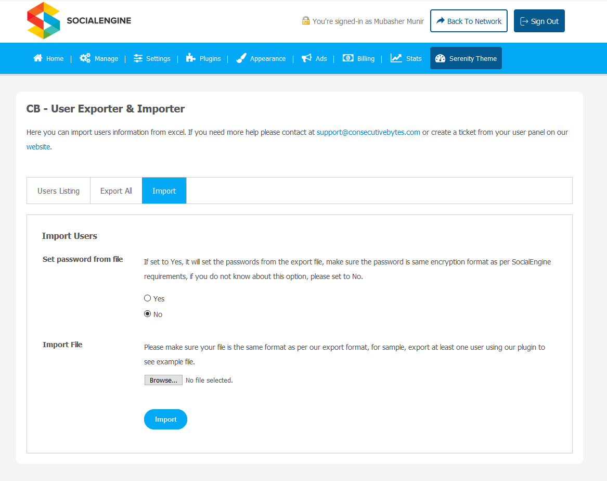Viewport: 607px width, 481px height.
Task: Select the No radio button
Action: coord(148,314)
